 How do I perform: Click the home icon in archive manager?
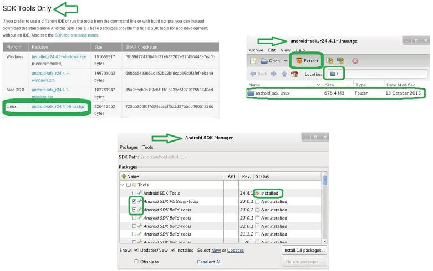click(x=294, y=74)
